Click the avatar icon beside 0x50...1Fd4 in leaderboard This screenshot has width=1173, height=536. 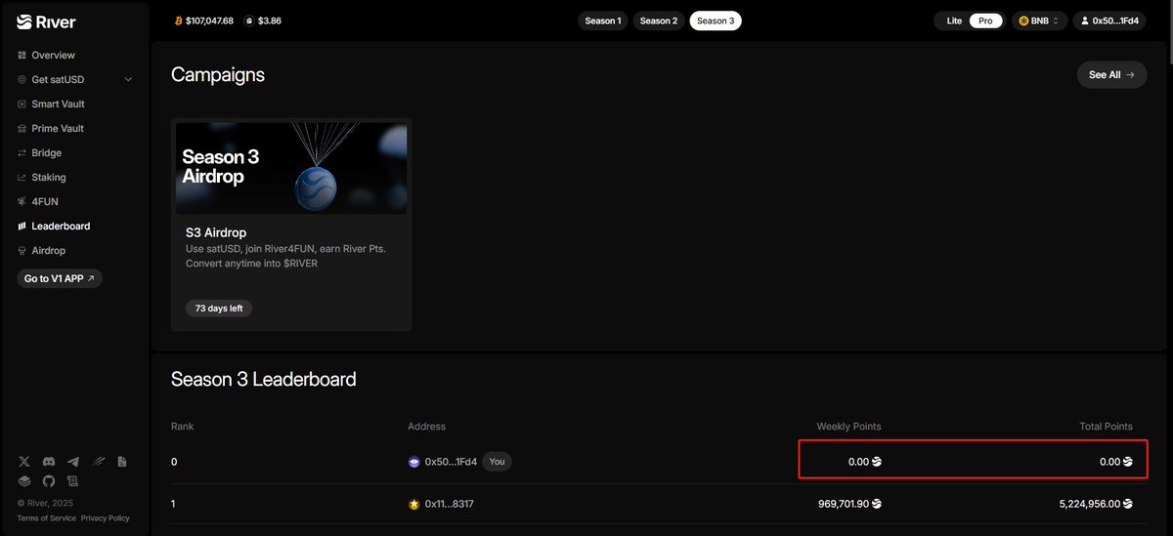pyautogui.click(x=414, y=462)
